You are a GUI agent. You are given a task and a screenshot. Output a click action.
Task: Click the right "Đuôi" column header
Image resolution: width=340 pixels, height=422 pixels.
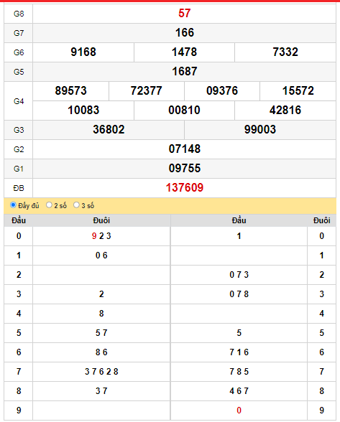[x=321, y=220]
